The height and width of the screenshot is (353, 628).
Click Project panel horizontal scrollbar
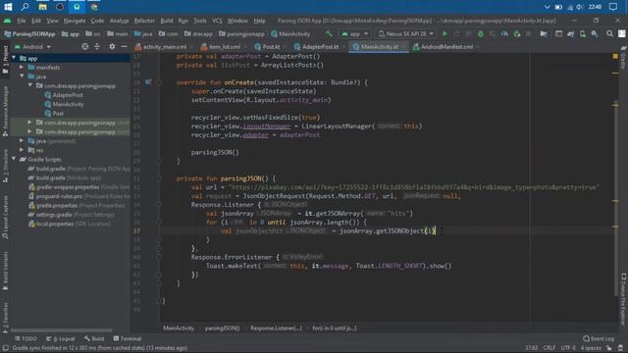(x=62, y=330)
